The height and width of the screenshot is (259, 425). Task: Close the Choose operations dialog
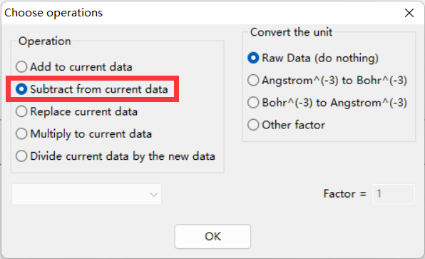tap(409, 13)
